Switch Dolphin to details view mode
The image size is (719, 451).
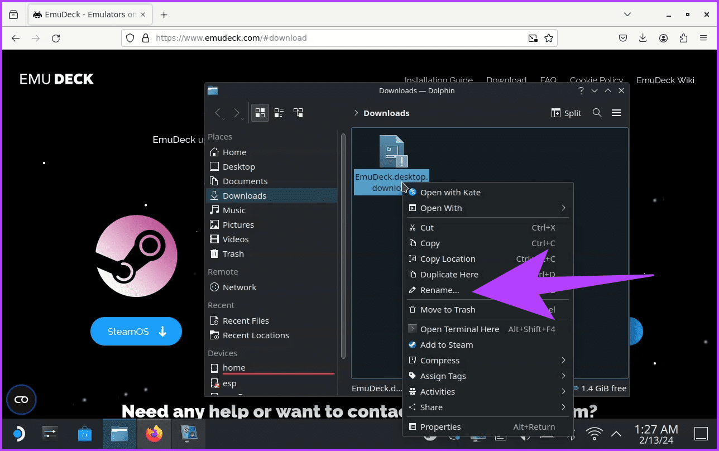pos(279,112)
